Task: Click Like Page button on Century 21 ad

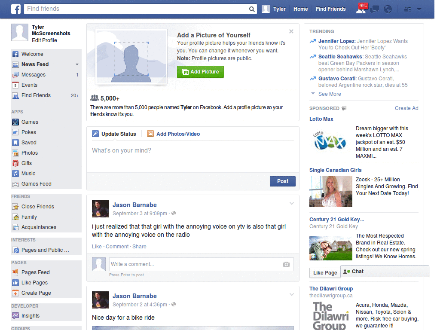Action: click(x=325, y=273)
